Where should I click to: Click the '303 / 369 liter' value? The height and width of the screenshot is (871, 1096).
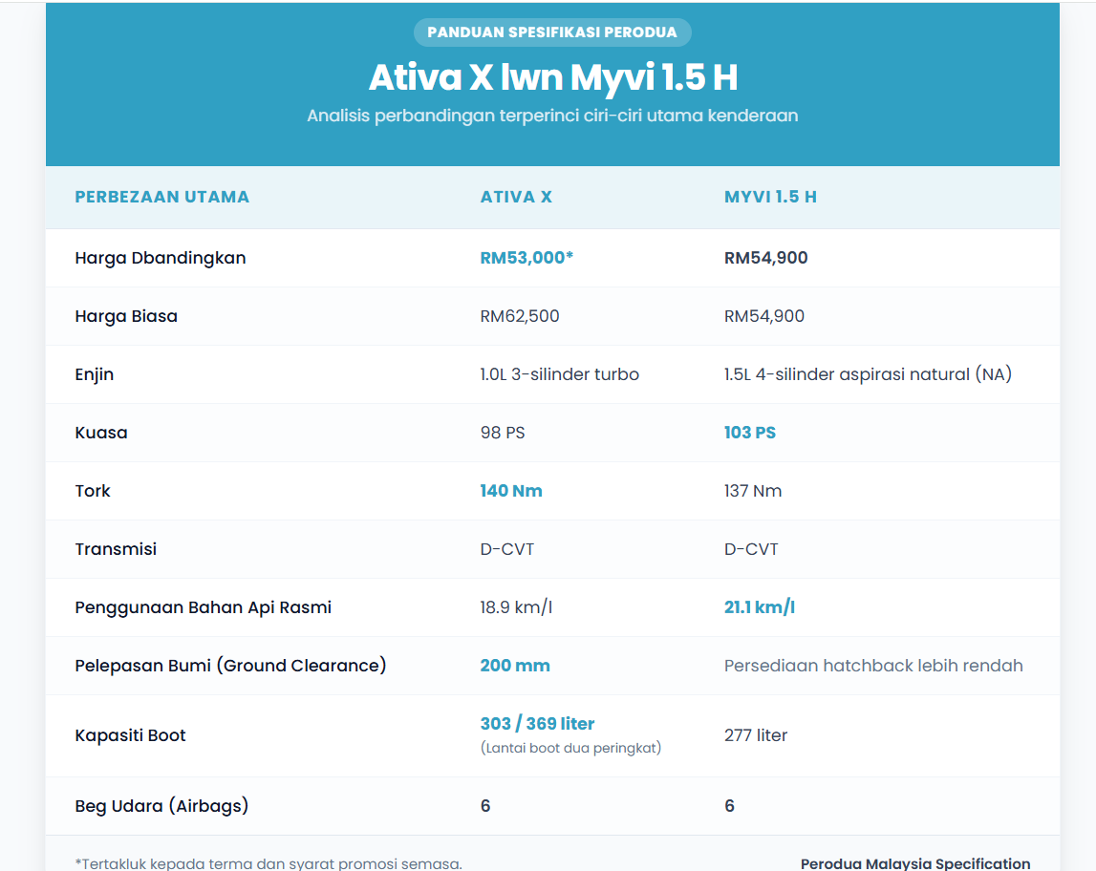(537, 724)
